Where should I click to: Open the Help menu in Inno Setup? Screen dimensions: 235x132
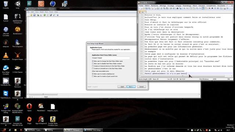pos(56,12)
